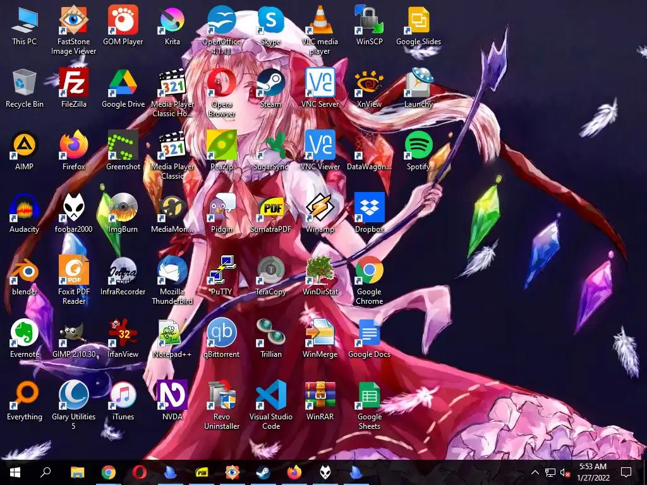Select the PuTTY desktop shortcut

222,275
